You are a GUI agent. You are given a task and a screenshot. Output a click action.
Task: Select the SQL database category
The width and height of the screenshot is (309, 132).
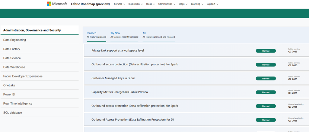[40, 112]
